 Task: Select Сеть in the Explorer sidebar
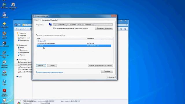pyautogui.click(x=19, y=77)
